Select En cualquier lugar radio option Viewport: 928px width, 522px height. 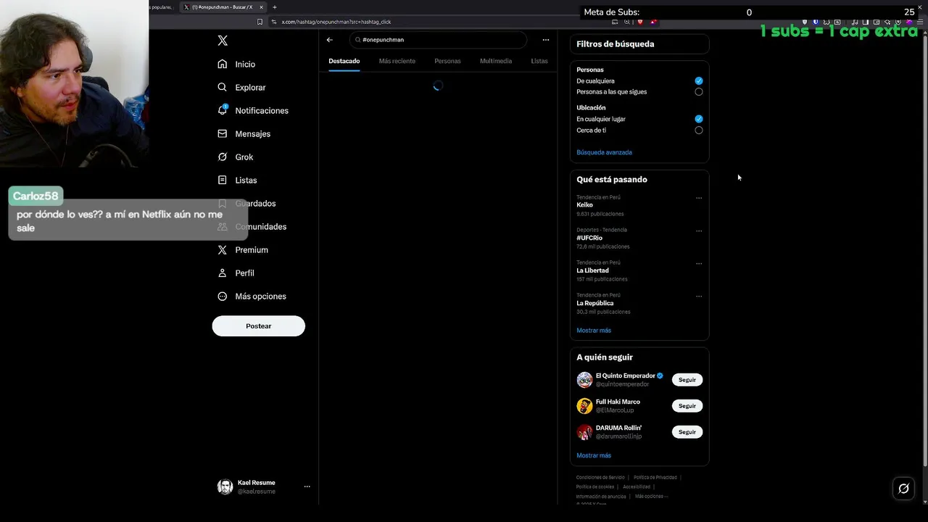699,119
